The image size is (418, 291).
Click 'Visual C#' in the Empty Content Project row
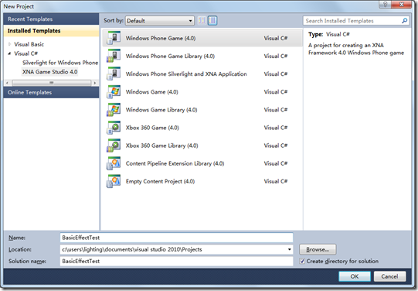pos(276,181)
